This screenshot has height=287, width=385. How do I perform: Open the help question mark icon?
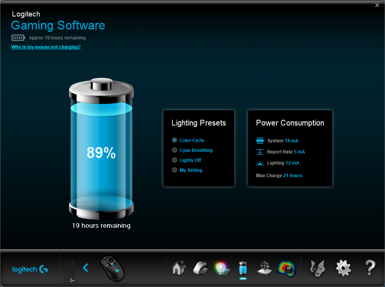(x=370, y=268)
